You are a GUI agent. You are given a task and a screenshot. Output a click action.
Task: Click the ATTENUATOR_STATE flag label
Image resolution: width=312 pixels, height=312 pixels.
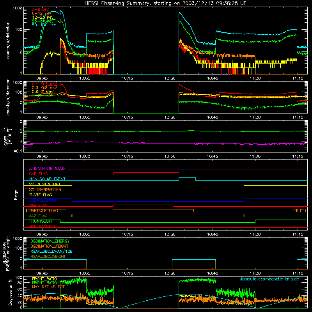pyautogui.click(x=47, y=168)
